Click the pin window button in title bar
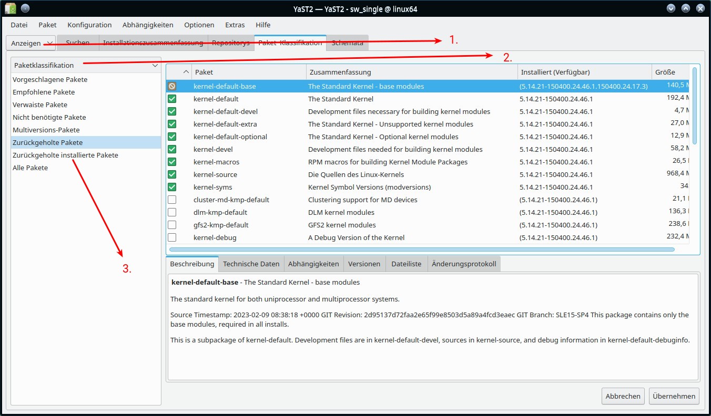Screen dimensions: 711x416 [25, 8]
